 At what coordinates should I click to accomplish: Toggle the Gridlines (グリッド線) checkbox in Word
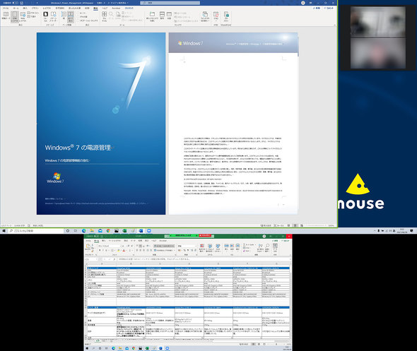coord(78,17)
